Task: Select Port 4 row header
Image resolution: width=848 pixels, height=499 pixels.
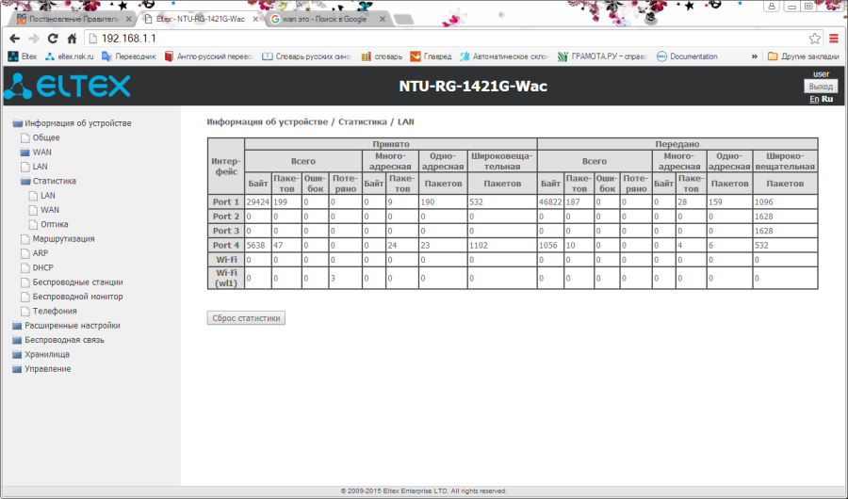Action: tap(226, 246)
